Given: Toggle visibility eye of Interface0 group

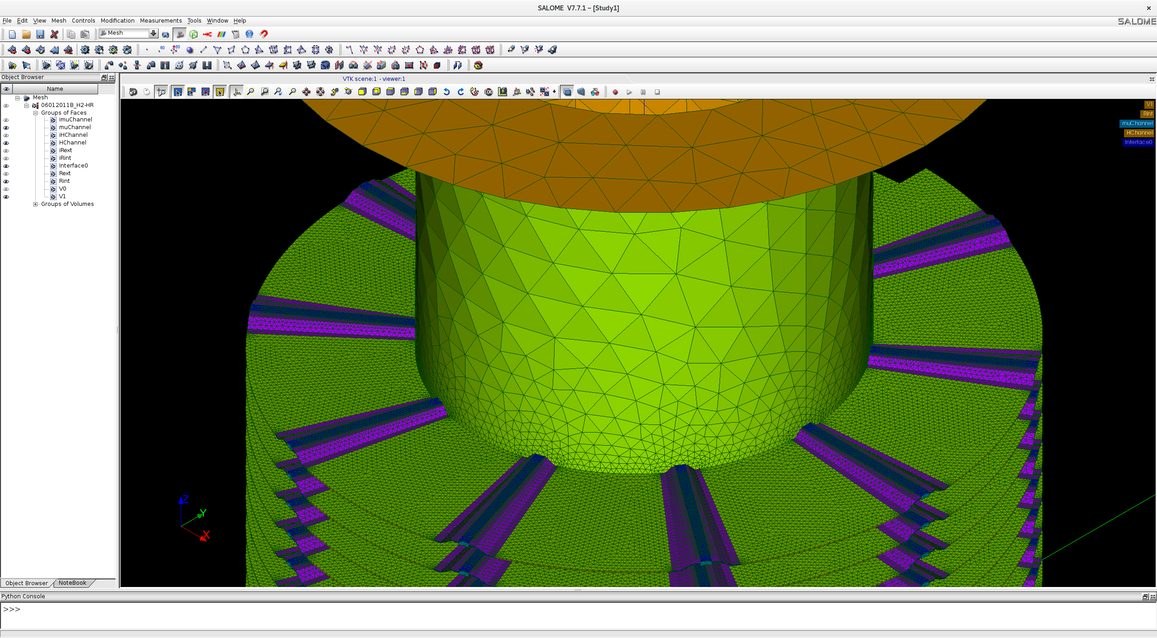Looking at the screenshot, I should click(x=6, y=166).
